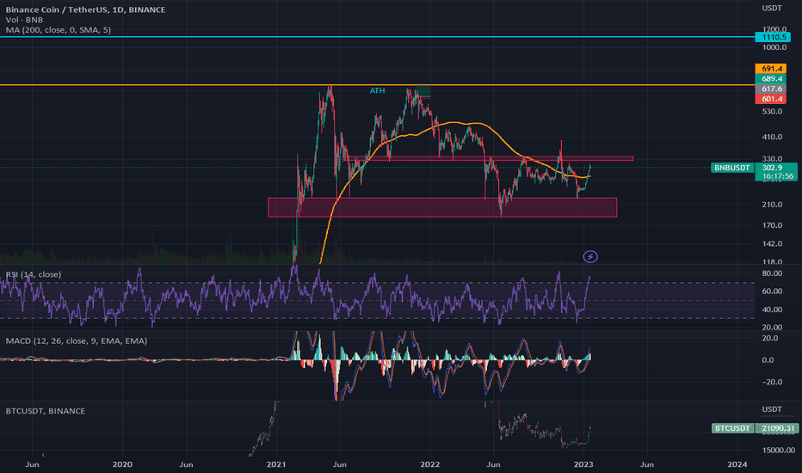802x473 pixels.
Task: Click the 210.0 price axis value
Action: click(772, 205)
